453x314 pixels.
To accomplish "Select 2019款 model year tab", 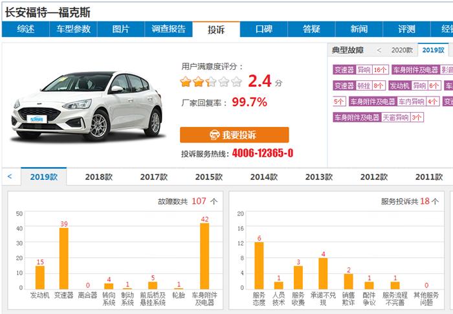I will pyautogui.click(x=43, y=177).
